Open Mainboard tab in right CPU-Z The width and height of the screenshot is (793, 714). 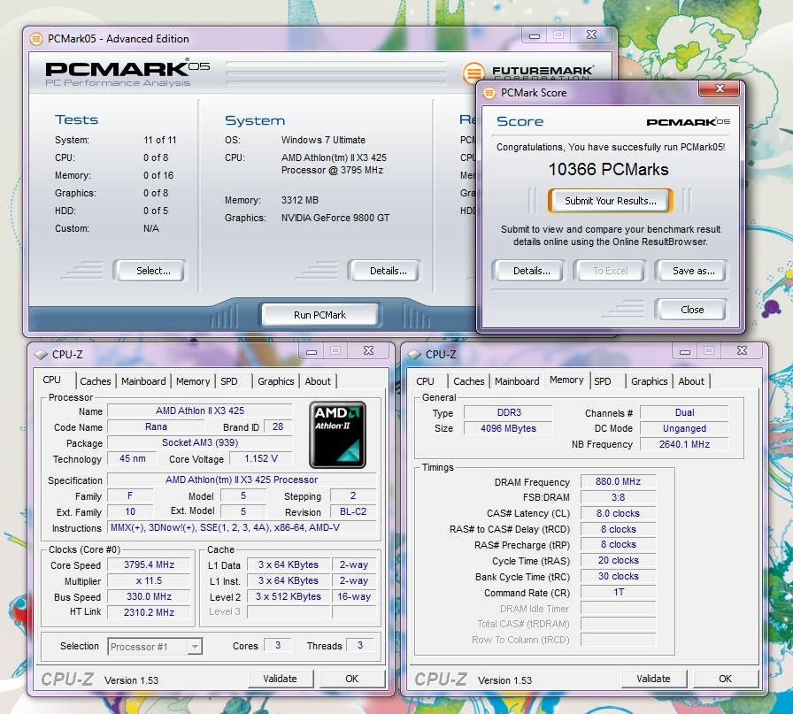pos(517,381)
